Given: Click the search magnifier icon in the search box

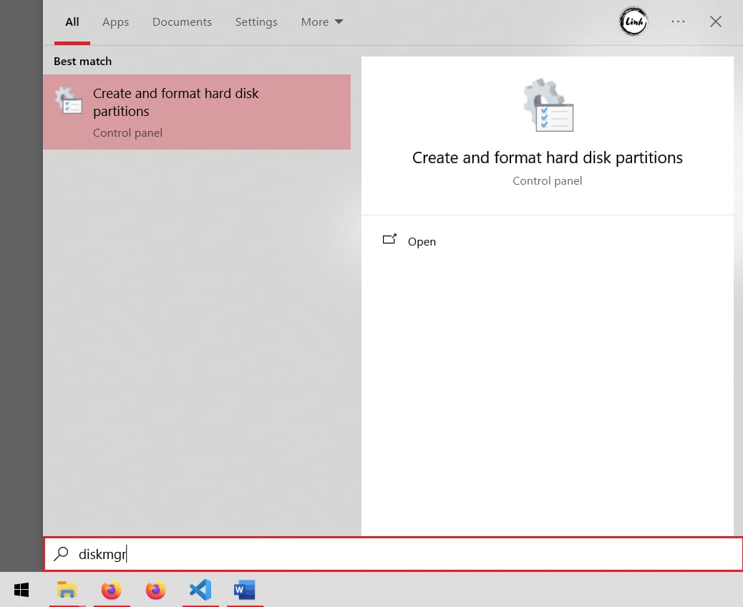Looking at the screenshot, I should pos(62,553).
